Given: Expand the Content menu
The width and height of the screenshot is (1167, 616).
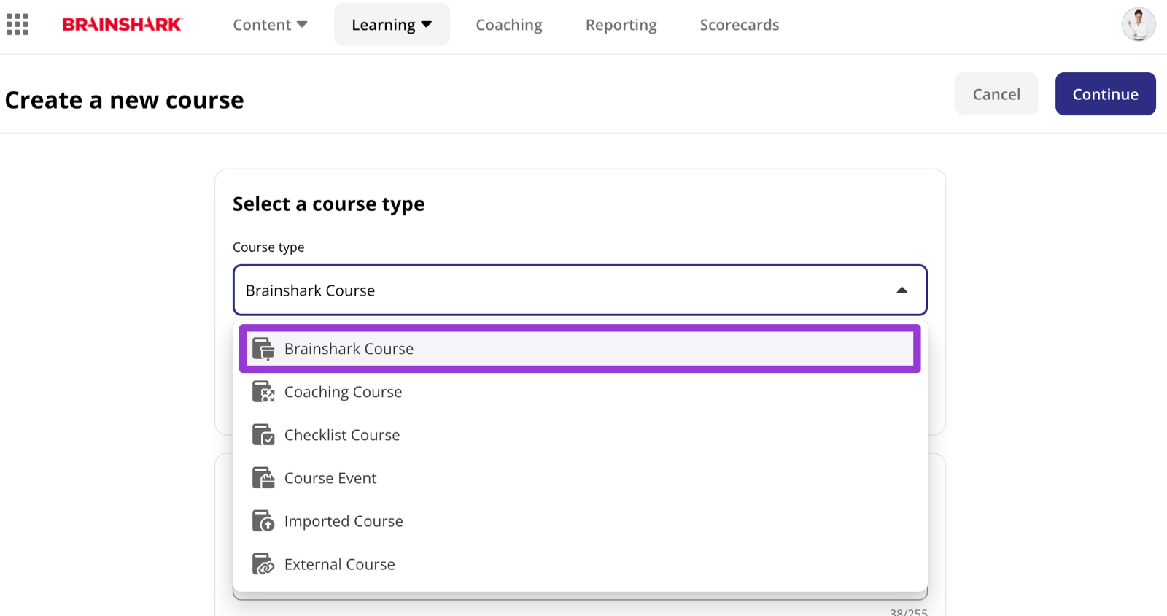Looking at the screenshot, I should pos(270,25).
